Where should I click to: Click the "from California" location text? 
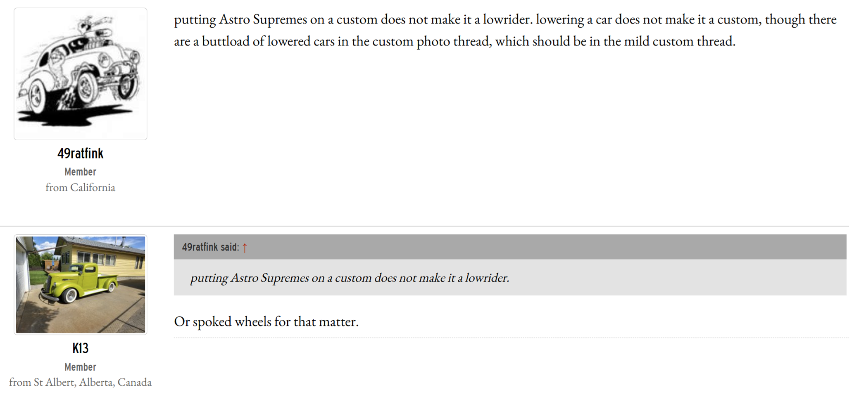pos(80,187)
